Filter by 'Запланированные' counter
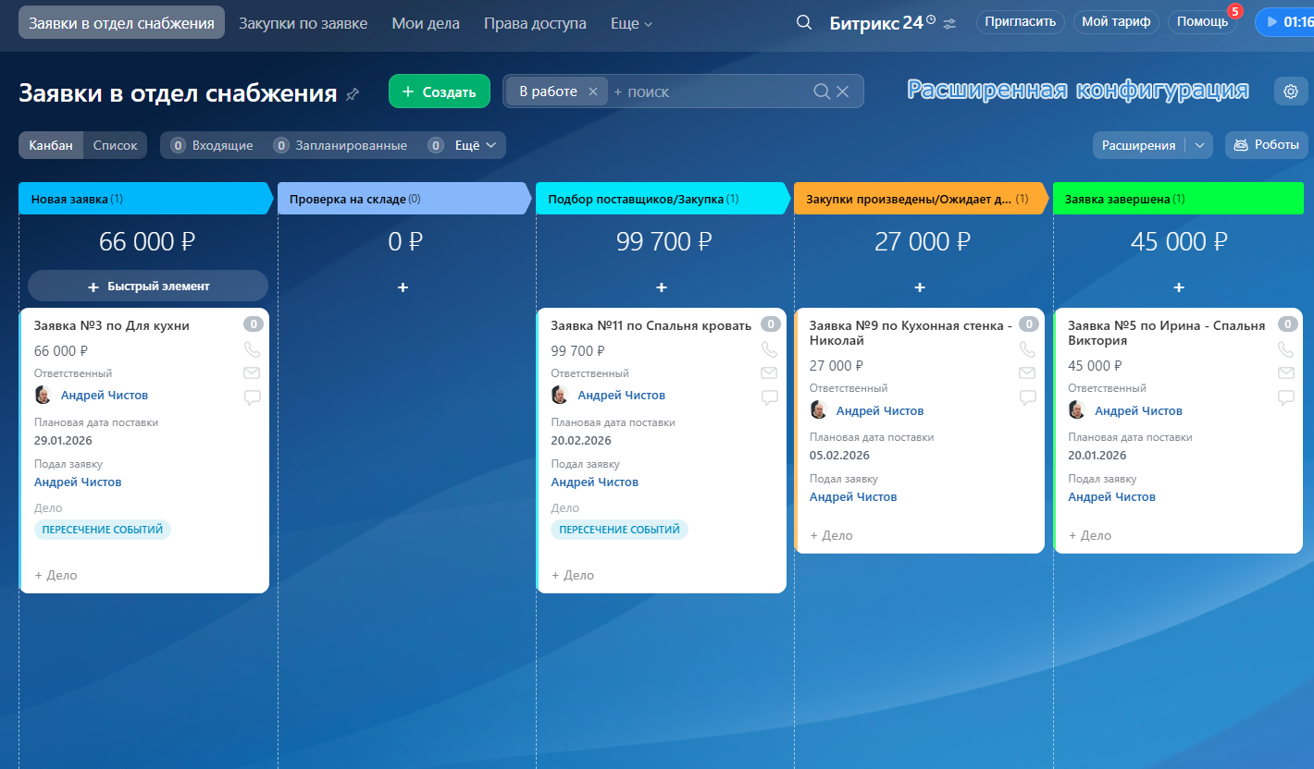Viewport: 1314px width, 769px height. click(x=340, y=145)
